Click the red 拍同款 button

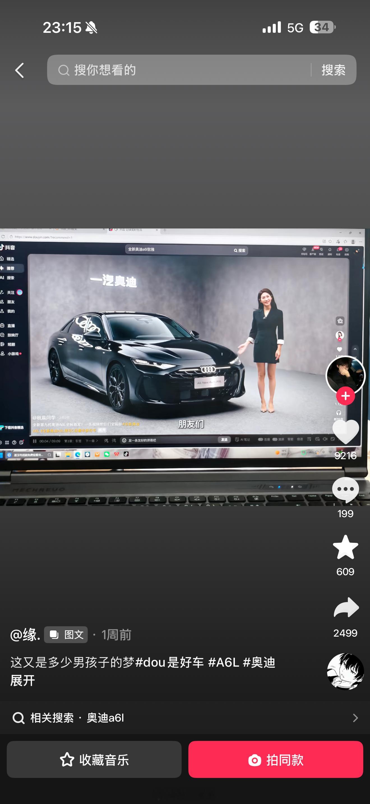pyautogui.click(x=276, y=759)
